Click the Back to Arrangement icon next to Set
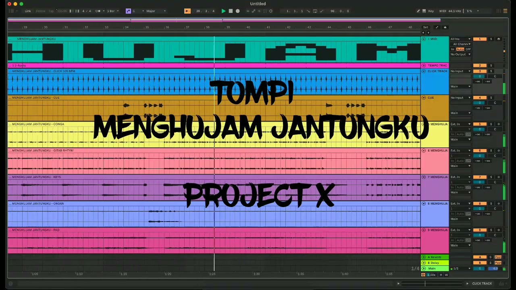 tap(437, 27)
